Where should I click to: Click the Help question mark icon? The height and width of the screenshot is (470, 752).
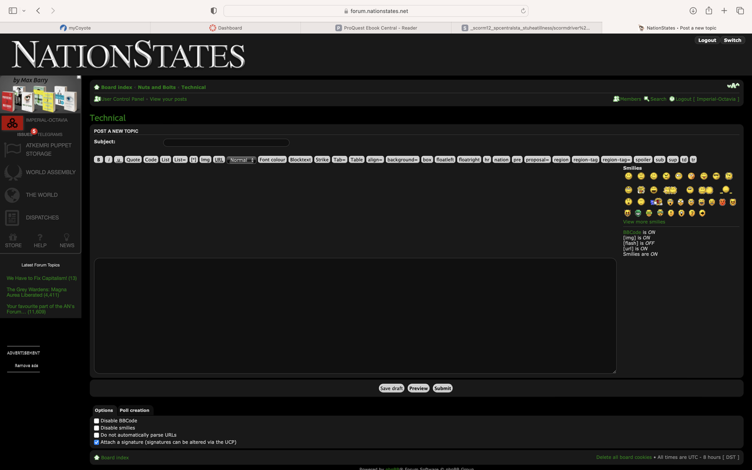[x=39, y=238]
